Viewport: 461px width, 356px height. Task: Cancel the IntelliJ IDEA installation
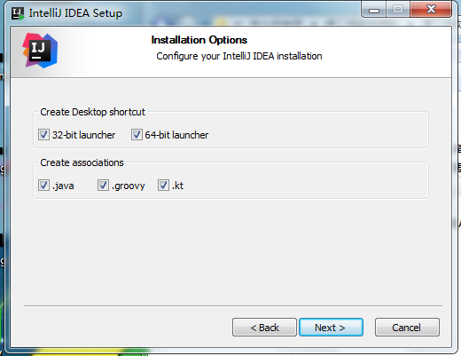pos(407,328)
